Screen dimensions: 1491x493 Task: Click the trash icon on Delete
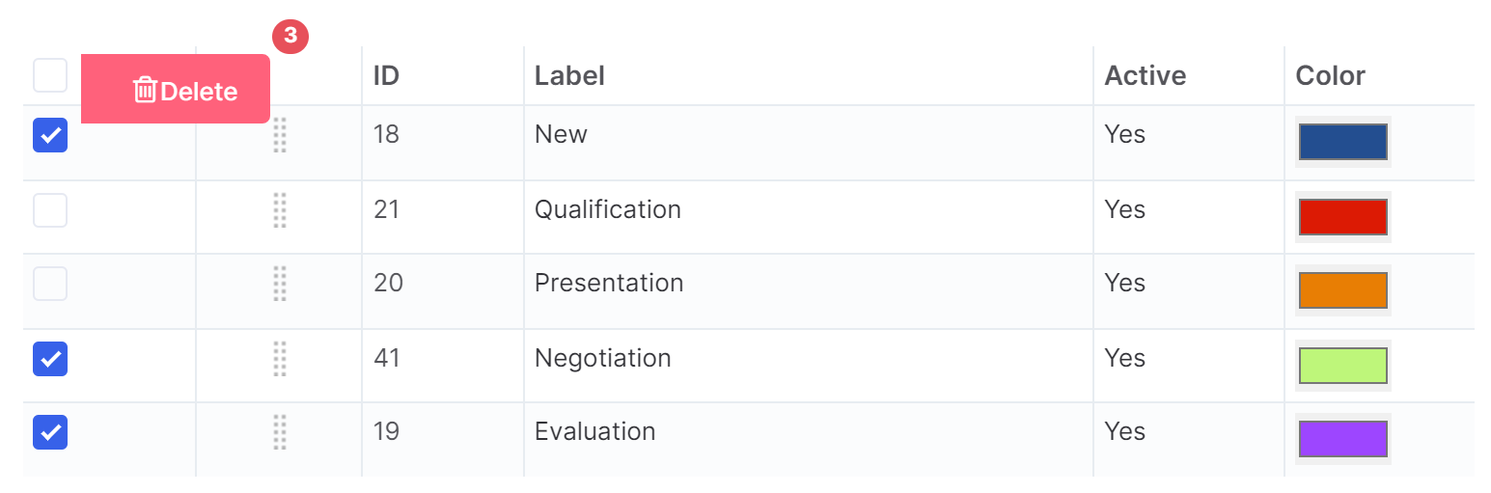click(145, 90)
